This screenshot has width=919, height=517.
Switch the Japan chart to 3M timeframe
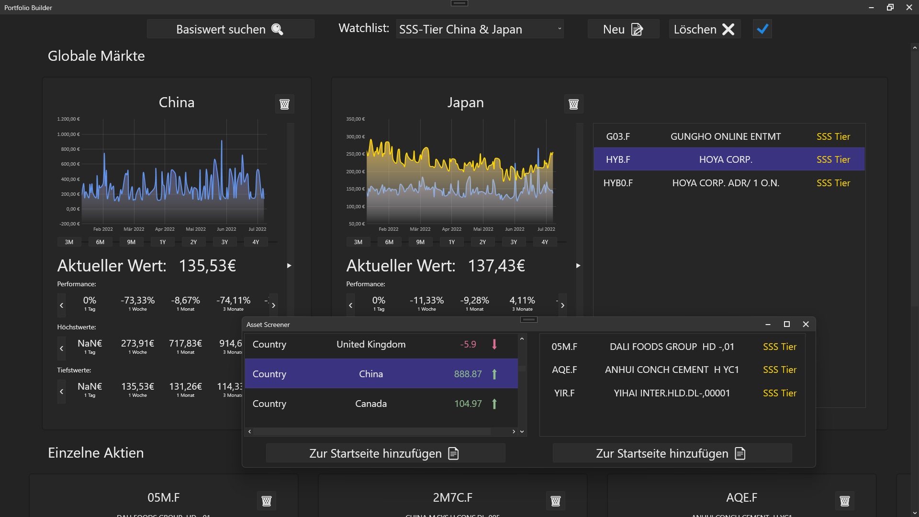pos(358,242)
